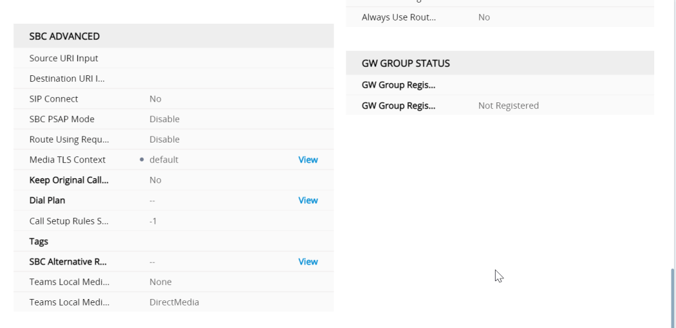Screen dimensions: 676x328
Task: Click the Teams Local Media value None
Action: click(x=161, y=282)
